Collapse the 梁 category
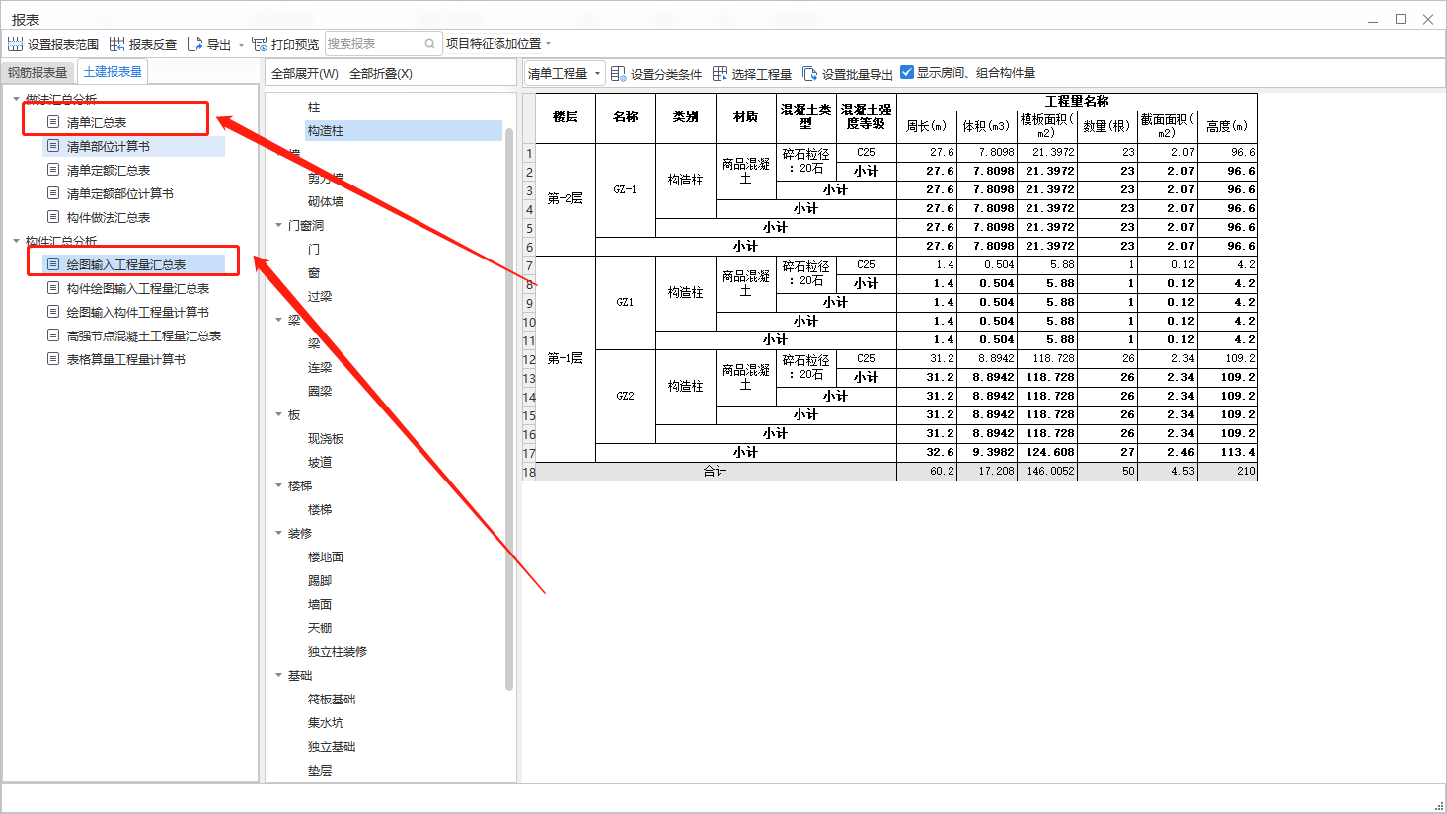This screenshot has height=814, width=1447. point(278,320)
